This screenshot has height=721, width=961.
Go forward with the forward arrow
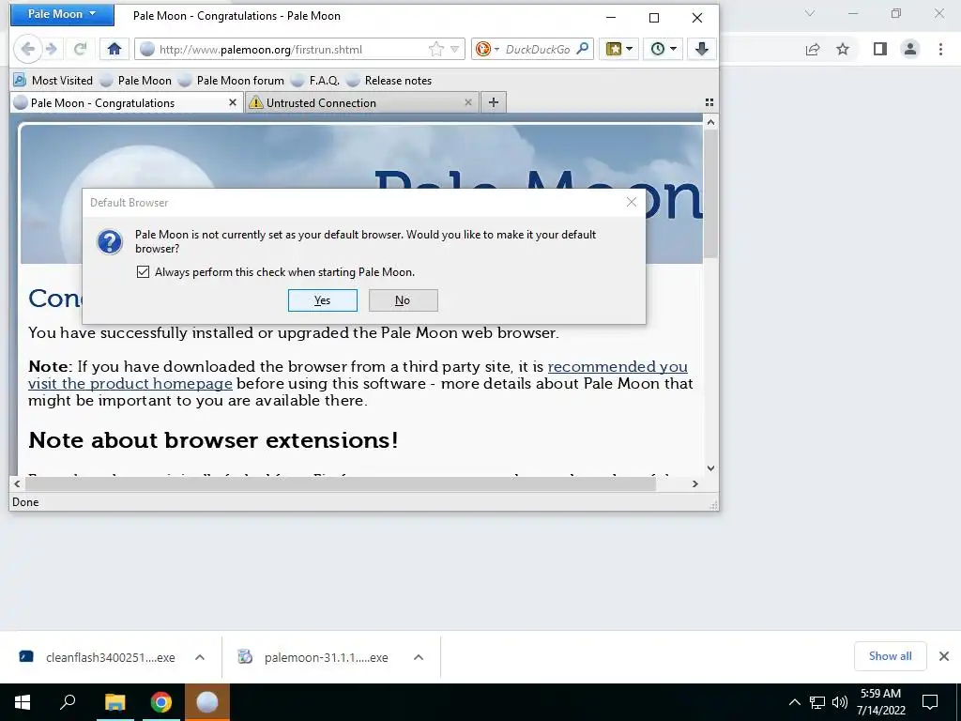tap(52, 49)
